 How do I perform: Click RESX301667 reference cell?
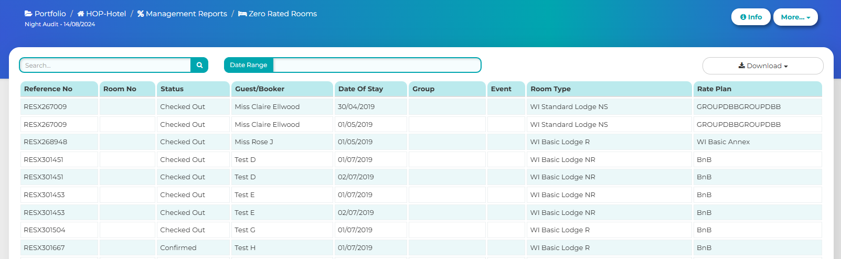[59, 247]
